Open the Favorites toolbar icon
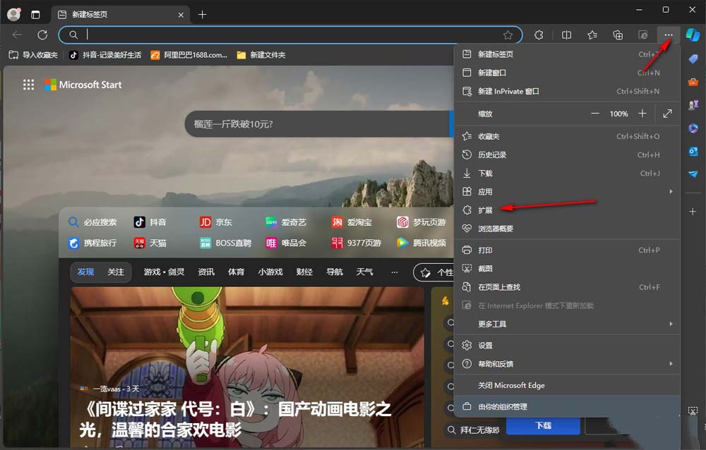Screen dimensions: 706x450 592,35
